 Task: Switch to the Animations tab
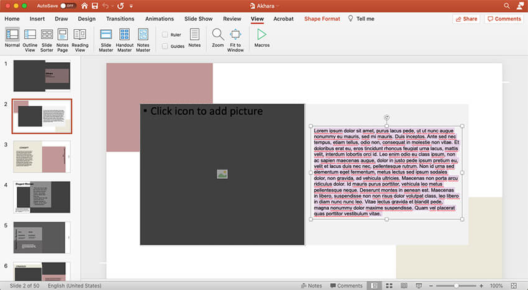pyautogui.click(x=160, y=19)
